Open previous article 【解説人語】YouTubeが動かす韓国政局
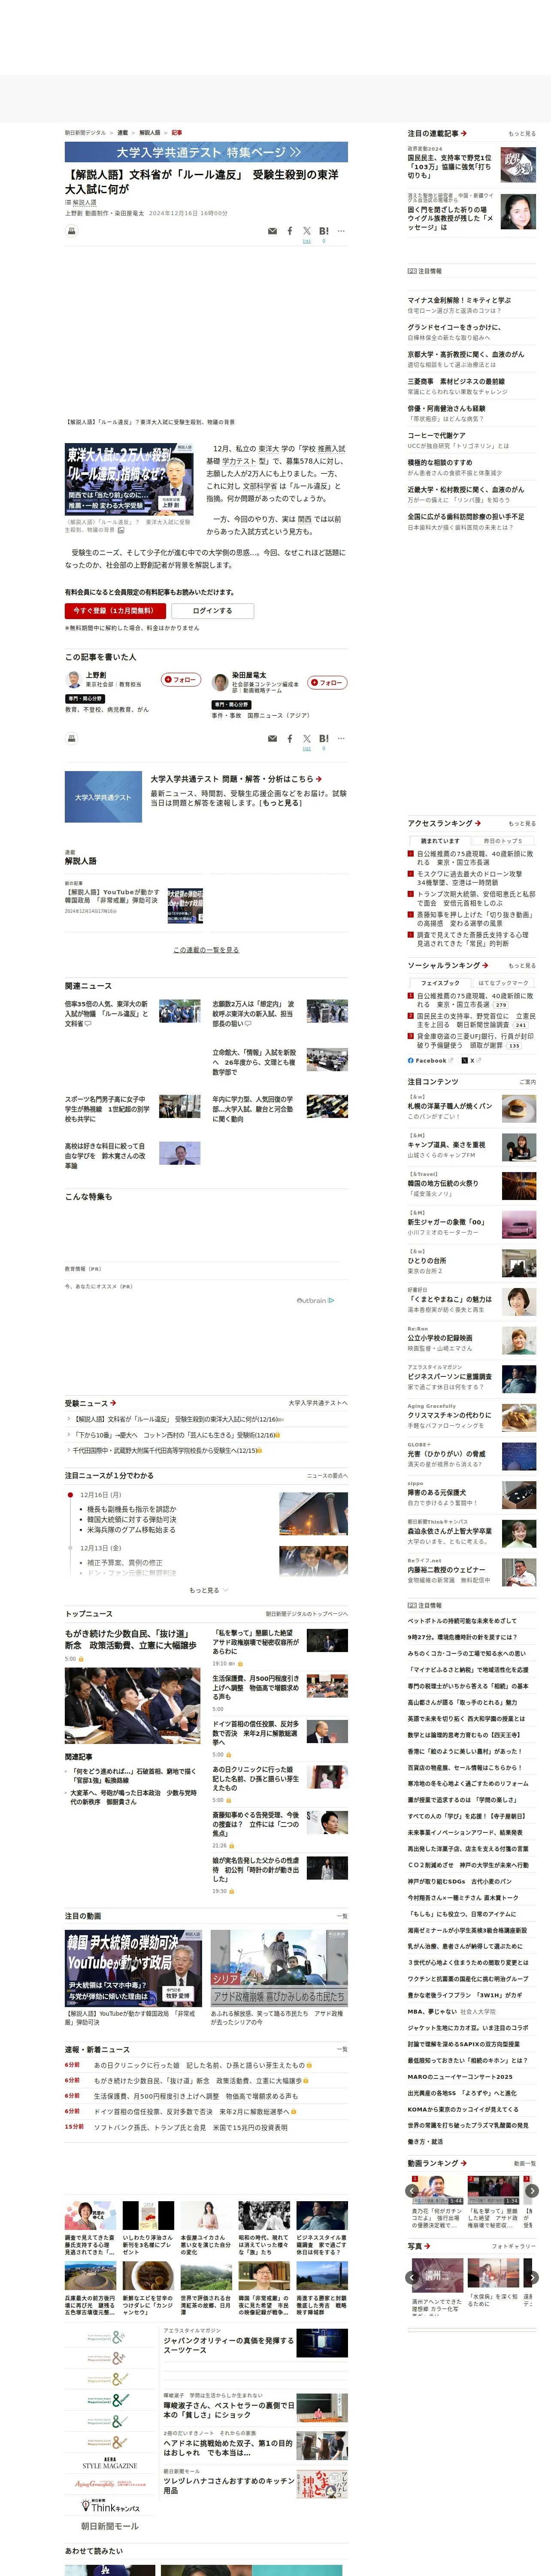The height and width of the screenshot is (2576, 551). point(112,896)
